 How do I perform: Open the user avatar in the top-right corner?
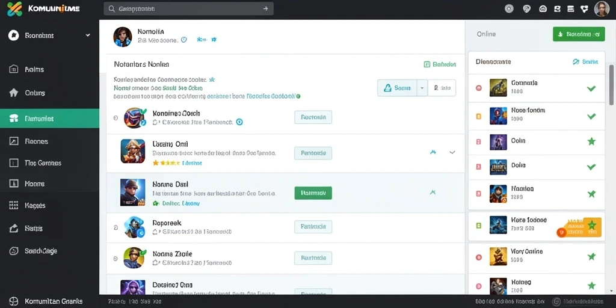coord(602,8)
